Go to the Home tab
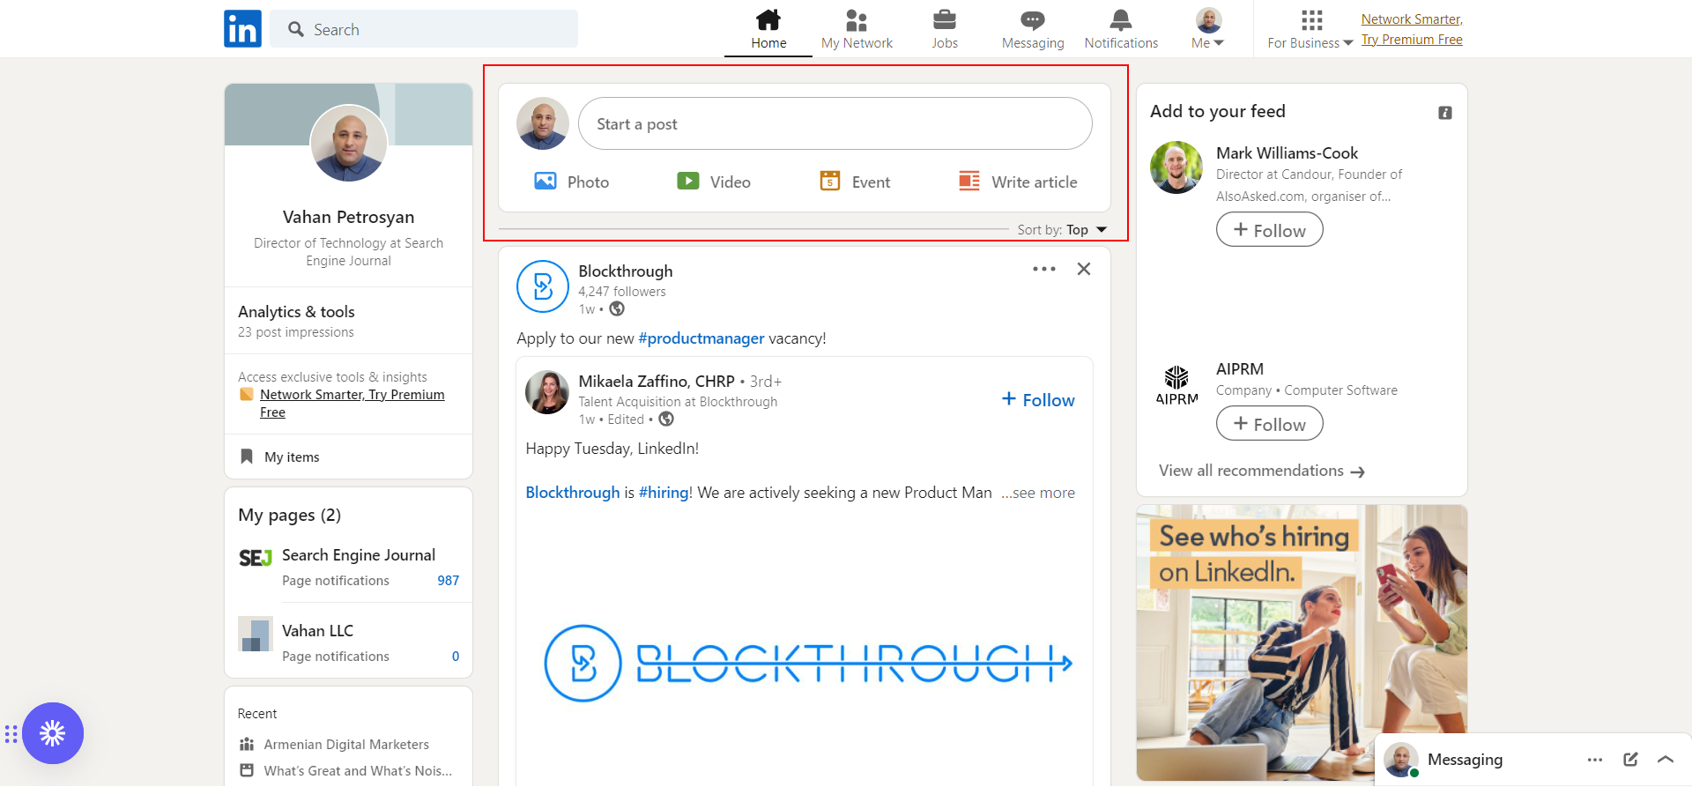Screen dimensions: 1692x787 tap(768, 29)
